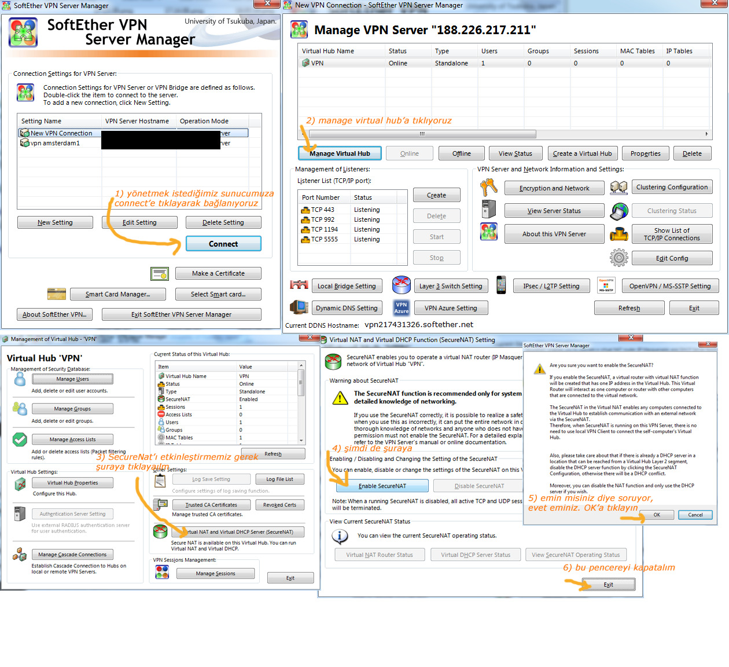Click the View Server Status button
Image resolution: width=729 pixels, height=667 pixels.
(554, 211)
